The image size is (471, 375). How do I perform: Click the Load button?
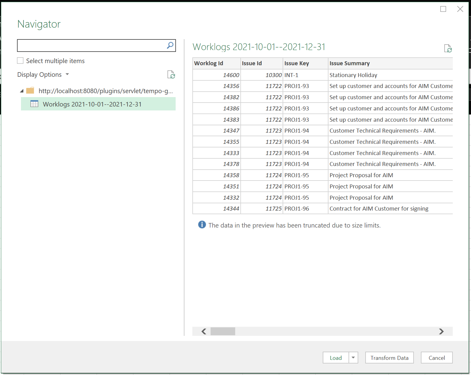point(336,358)
